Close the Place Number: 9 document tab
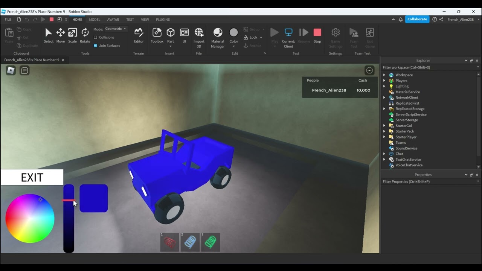The width and height of the screenshot is (482, 271). pyautogui.click(x=63, y=60)
